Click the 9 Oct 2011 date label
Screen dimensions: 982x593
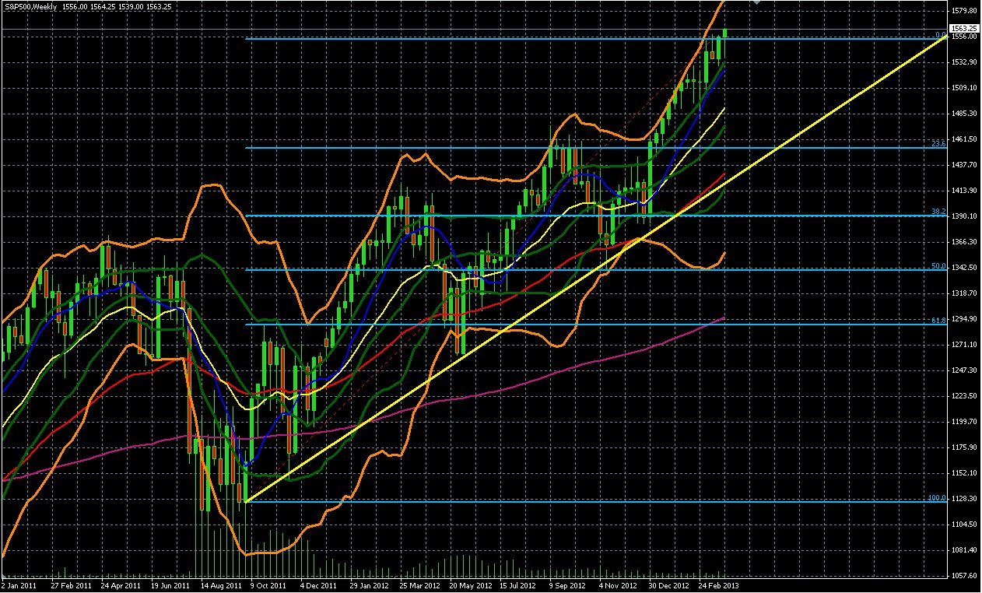268,585
